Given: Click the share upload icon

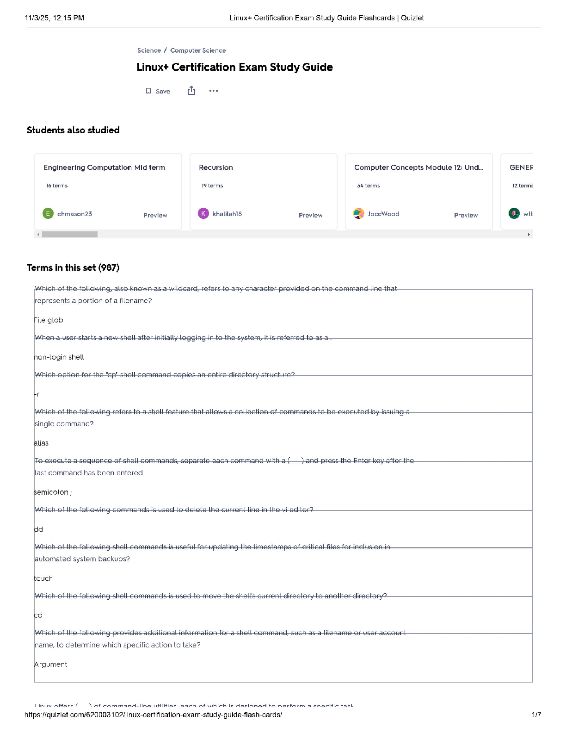Looking at the screenshot, I should pos(191,91).
